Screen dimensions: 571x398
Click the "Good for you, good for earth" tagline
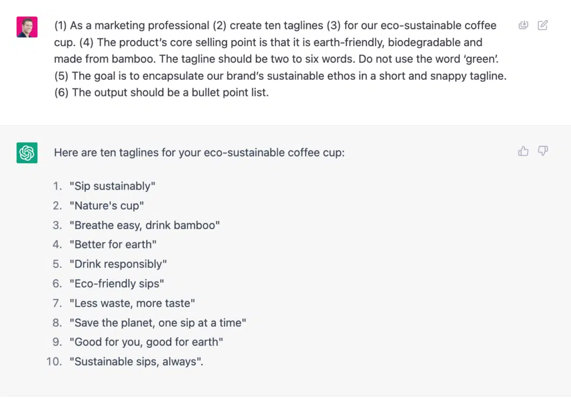pyautogui.click(x=146, y=342)
